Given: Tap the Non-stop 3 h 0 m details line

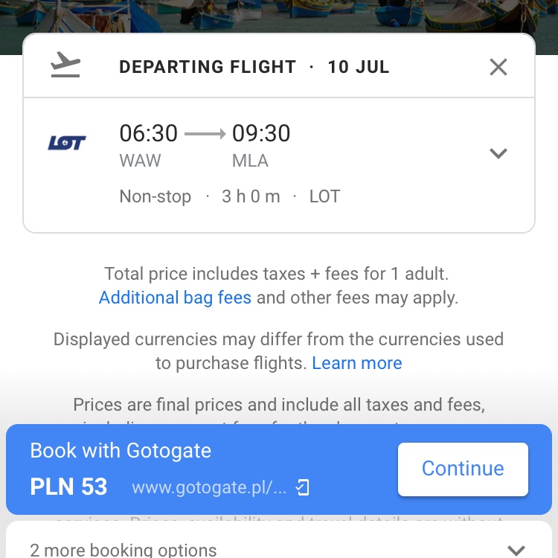Looking at the screenshot, I should click(x=230, y=196).
